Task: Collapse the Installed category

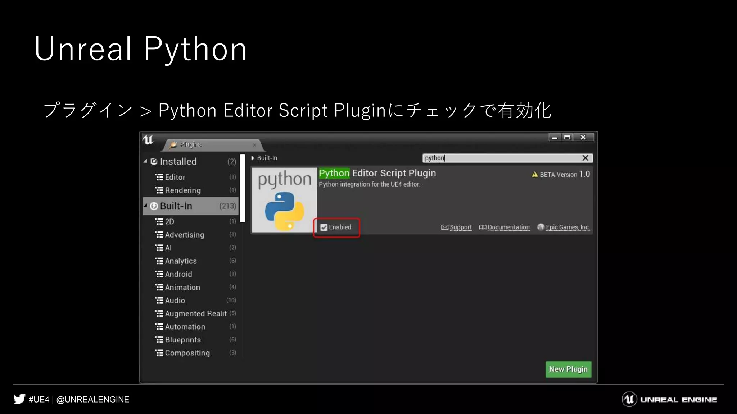Action: tap(145, 161)
